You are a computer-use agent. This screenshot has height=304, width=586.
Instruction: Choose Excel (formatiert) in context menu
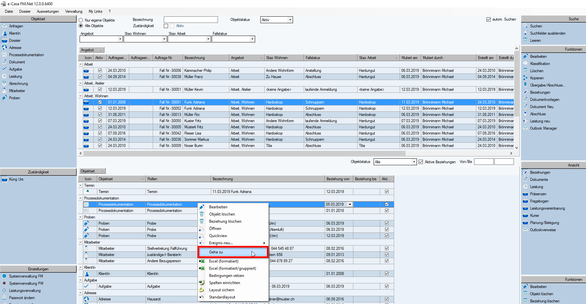233,261
